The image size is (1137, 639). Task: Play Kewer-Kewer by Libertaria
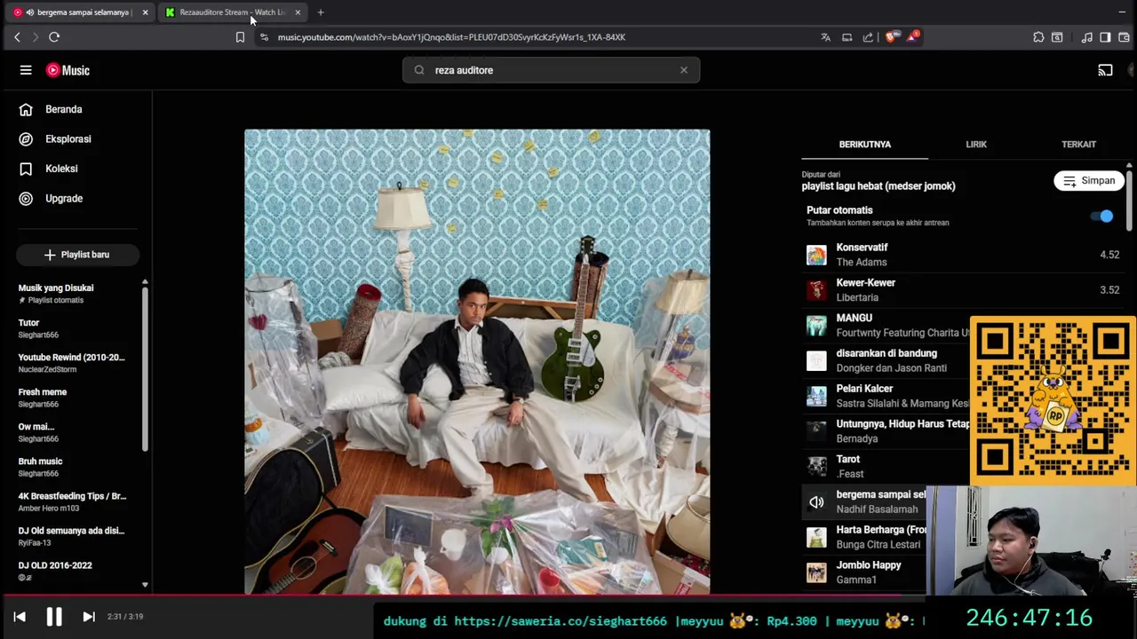coord(964,290)
